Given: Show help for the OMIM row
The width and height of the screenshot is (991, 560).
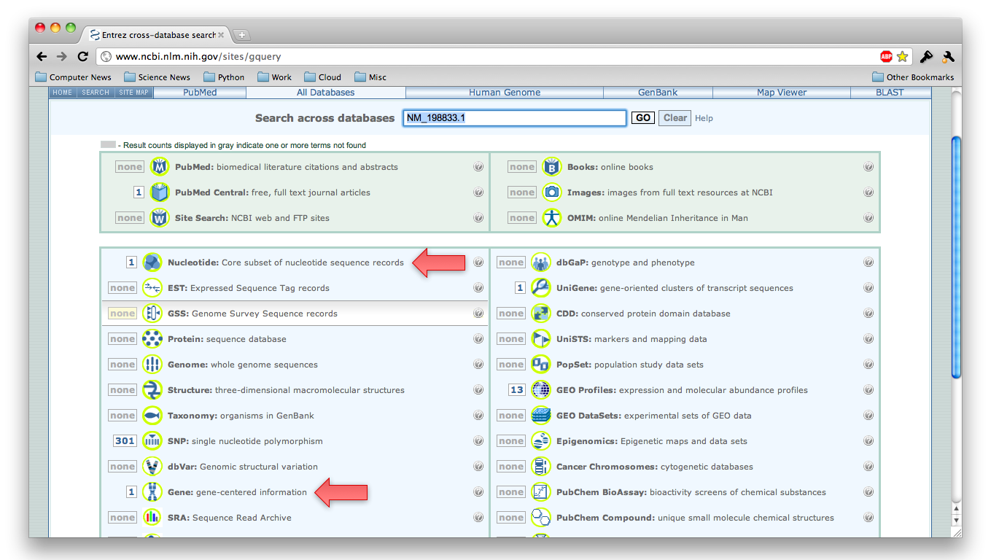Looking at the screenshot, I should pos(868,218).
